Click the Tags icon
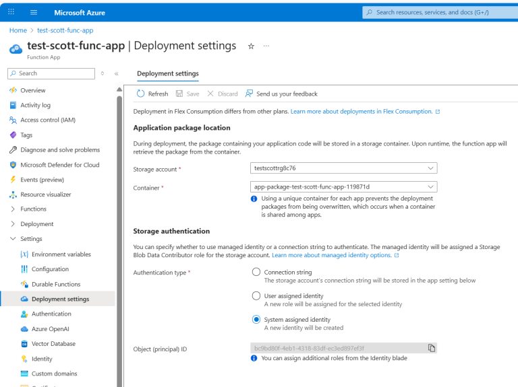The image size is (518, 387). coord(13,135)
